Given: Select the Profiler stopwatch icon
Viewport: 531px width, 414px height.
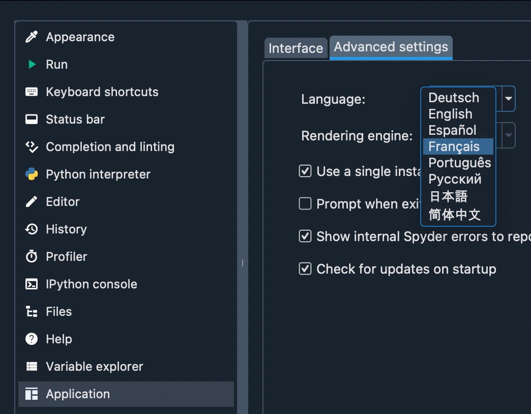Looking at the screenshot, I should [x=32, y=257].
